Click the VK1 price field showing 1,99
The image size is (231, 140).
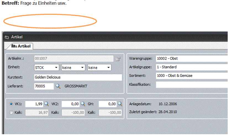(34, 104)
